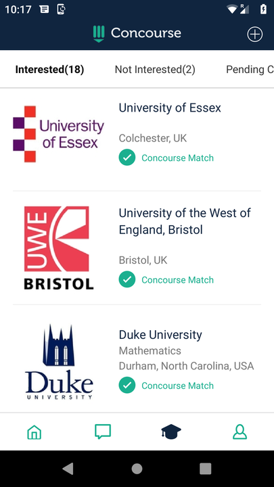Open the partially visible Pending tab
Screen dimensions: 274x487
pos(250,70)
